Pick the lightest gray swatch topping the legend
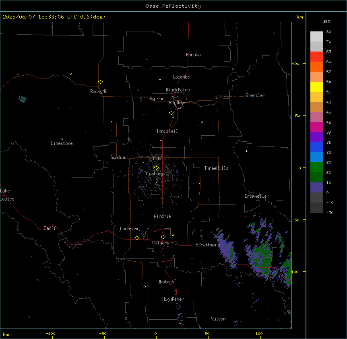Screen dimensions: 347x339 pyautogui.click(x=316, y=37)
